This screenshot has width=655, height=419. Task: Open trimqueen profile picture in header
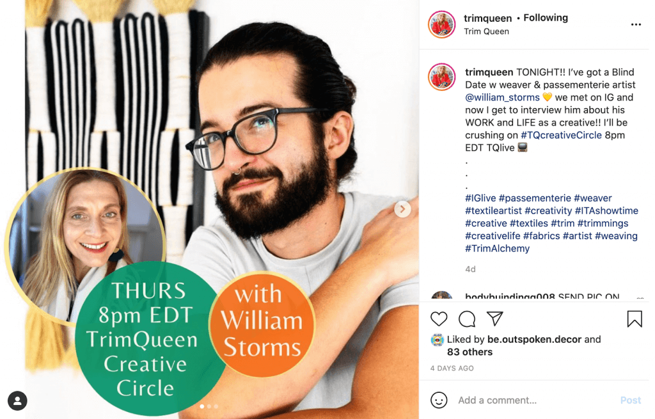(x=441, y=24)
